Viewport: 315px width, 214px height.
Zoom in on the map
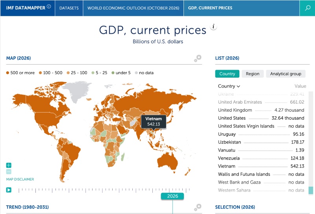coord(9,165)
